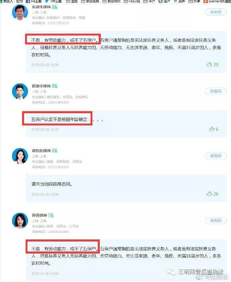Open the 监控 bookmark folder
This screenshot has width=231, height=282.
point(72,1)
